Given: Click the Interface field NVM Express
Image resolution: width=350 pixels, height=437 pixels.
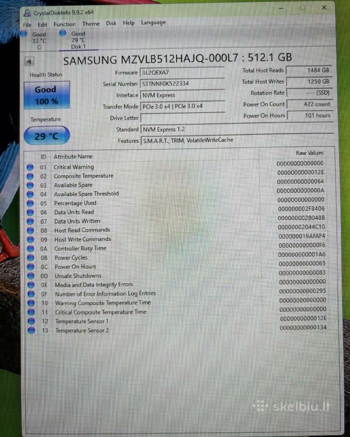Looking at the screenshot, I should (182, 95).
